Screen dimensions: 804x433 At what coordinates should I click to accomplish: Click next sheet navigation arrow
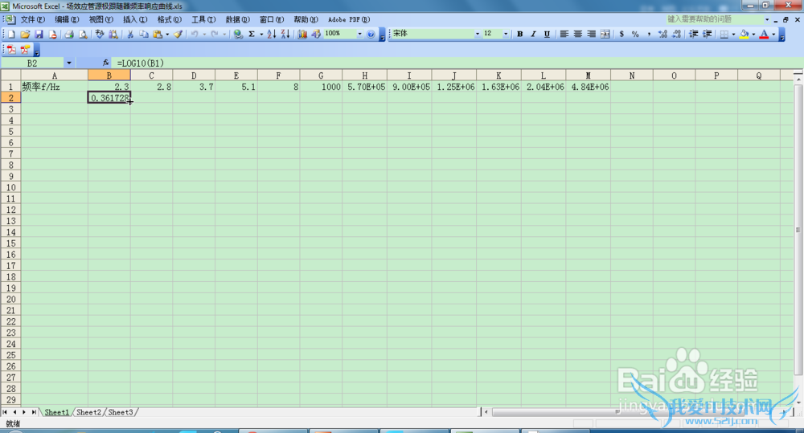pos(24,412)
